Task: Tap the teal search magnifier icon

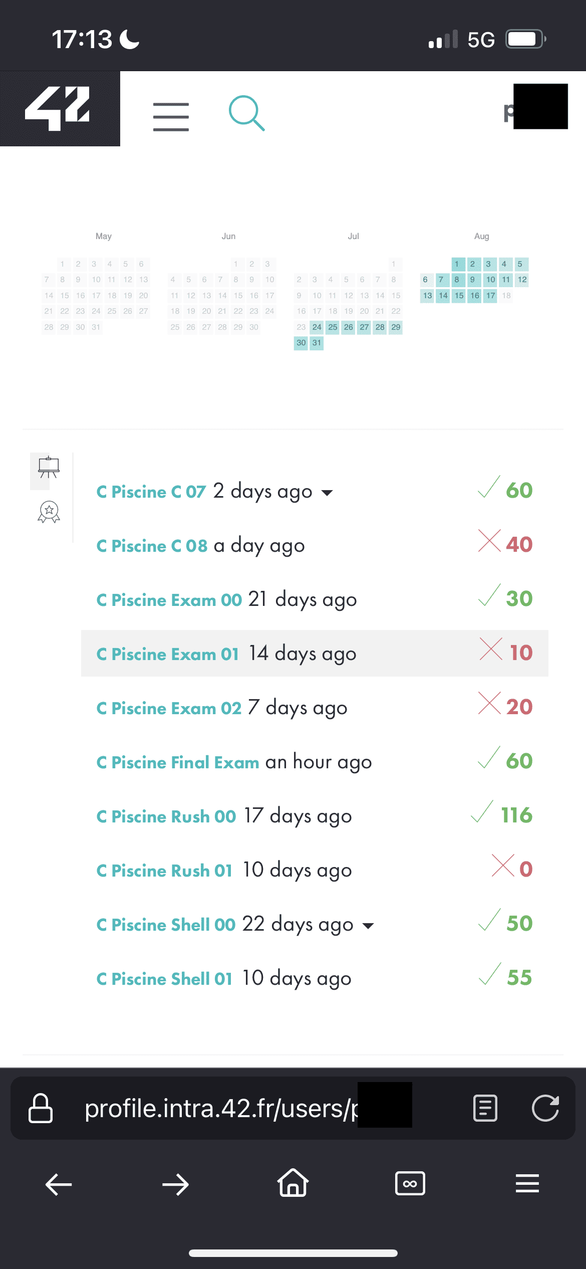Action: [x=246, y=113]
